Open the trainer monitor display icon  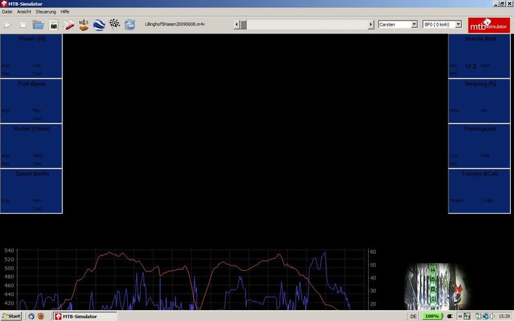(x=53, y=25)
